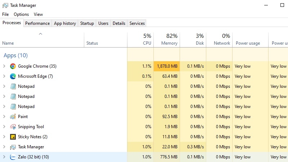Click the Zalo app icon
Viewport: 288px width, 162px height.
click(13, 157)
